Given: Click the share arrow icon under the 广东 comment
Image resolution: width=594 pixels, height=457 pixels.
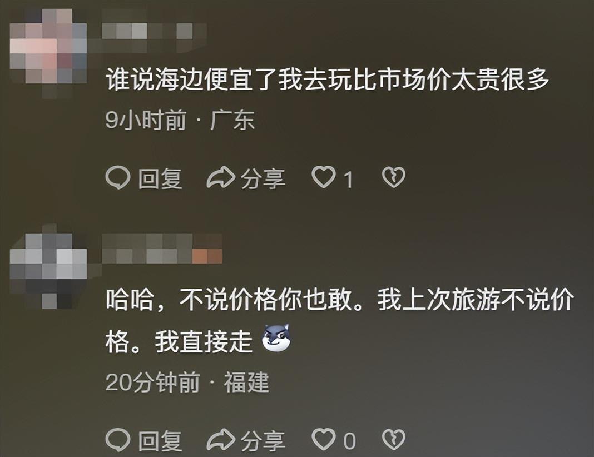Looking at the screenshot, I should tap(221, 177).
